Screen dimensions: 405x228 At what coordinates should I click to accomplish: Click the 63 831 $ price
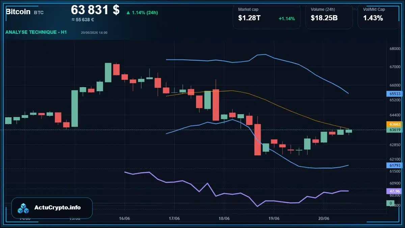point(95,10)
